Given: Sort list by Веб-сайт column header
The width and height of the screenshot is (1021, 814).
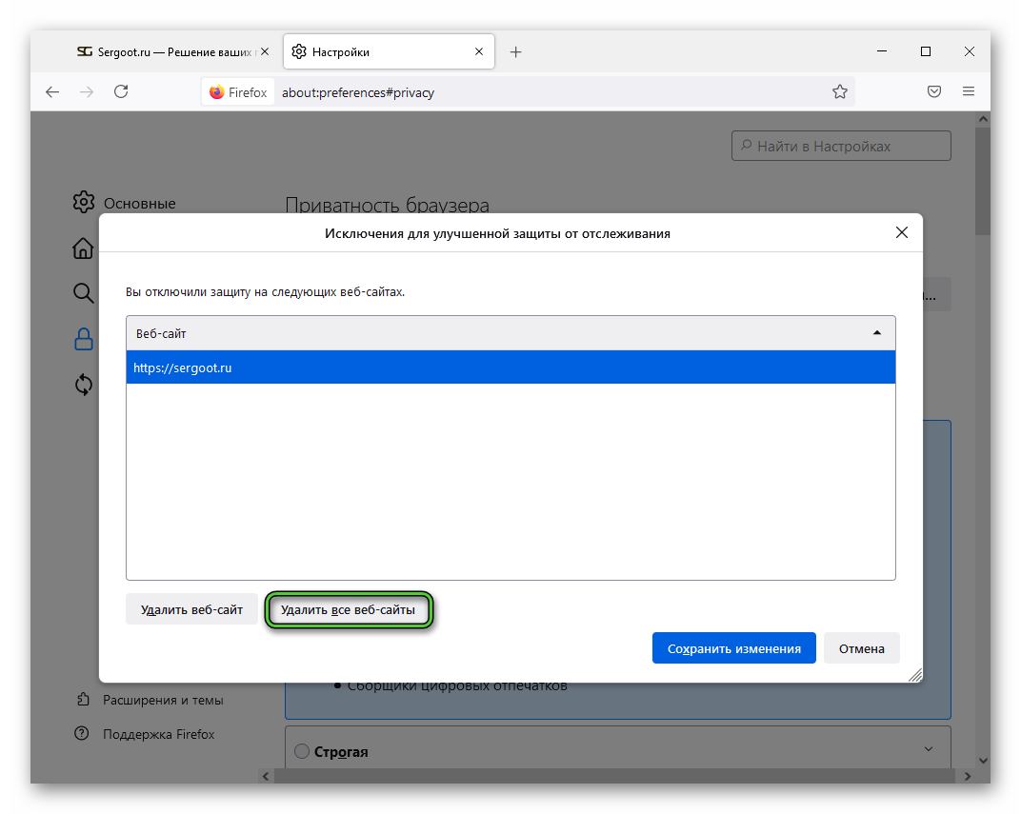Looking at the screenshot, I should (510, 333).
